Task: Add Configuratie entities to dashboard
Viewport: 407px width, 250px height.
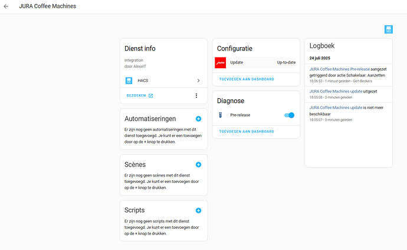Action: (247, 79)
